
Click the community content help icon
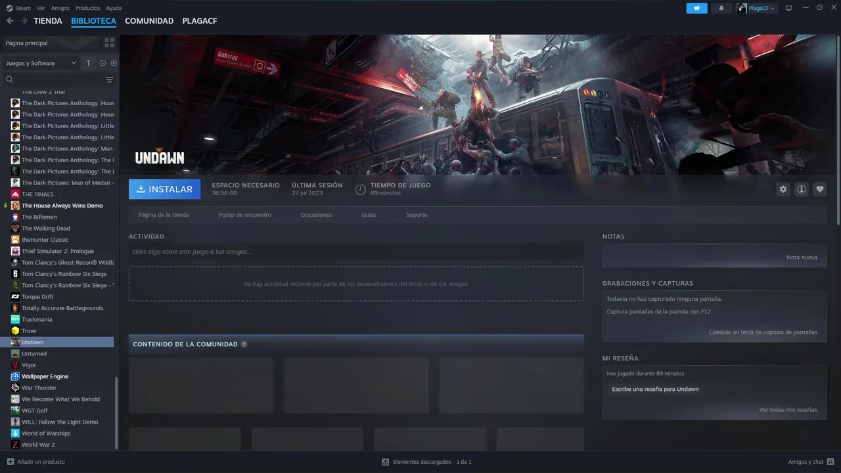244,344
